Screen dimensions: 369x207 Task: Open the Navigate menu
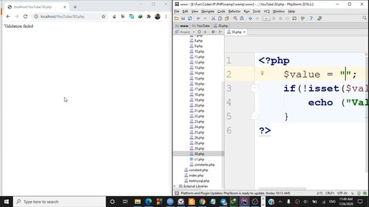(208, 11)
